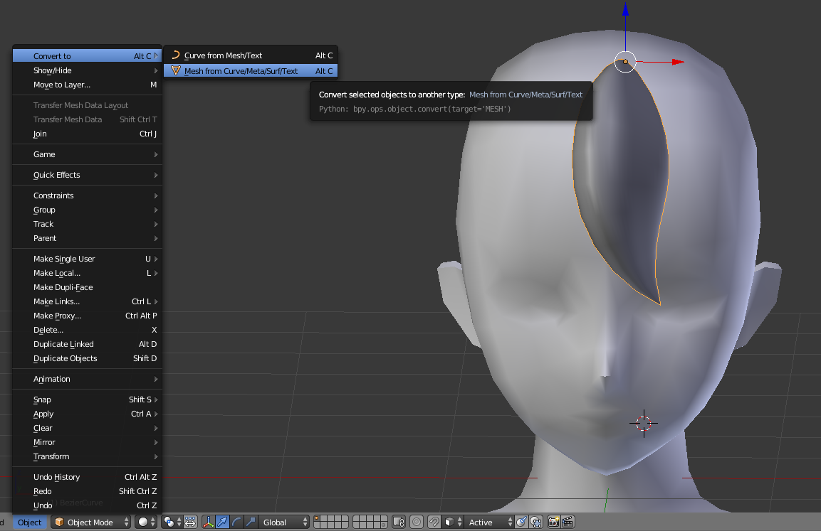The height and width of the screenshot is (531, 821).
Task: Click dimmed Transfer Mesh Data Layout entry
Action: [80, 105]
